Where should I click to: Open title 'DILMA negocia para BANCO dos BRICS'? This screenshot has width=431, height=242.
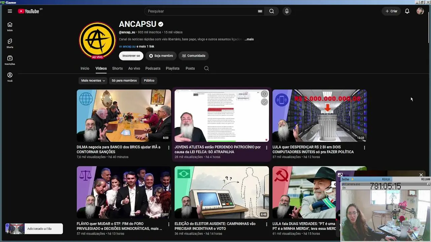click(x=119, y=150)
